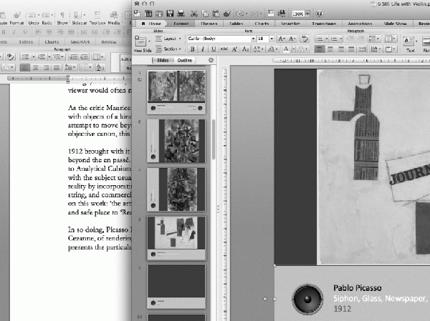Switch to the Animations ribbon tab
The height and width of the screenshot is (321, 430).
coord(360,24)
